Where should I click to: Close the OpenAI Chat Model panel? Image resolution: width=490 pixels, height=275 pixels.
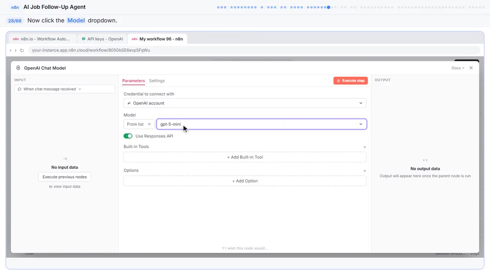tap(471, 68)
